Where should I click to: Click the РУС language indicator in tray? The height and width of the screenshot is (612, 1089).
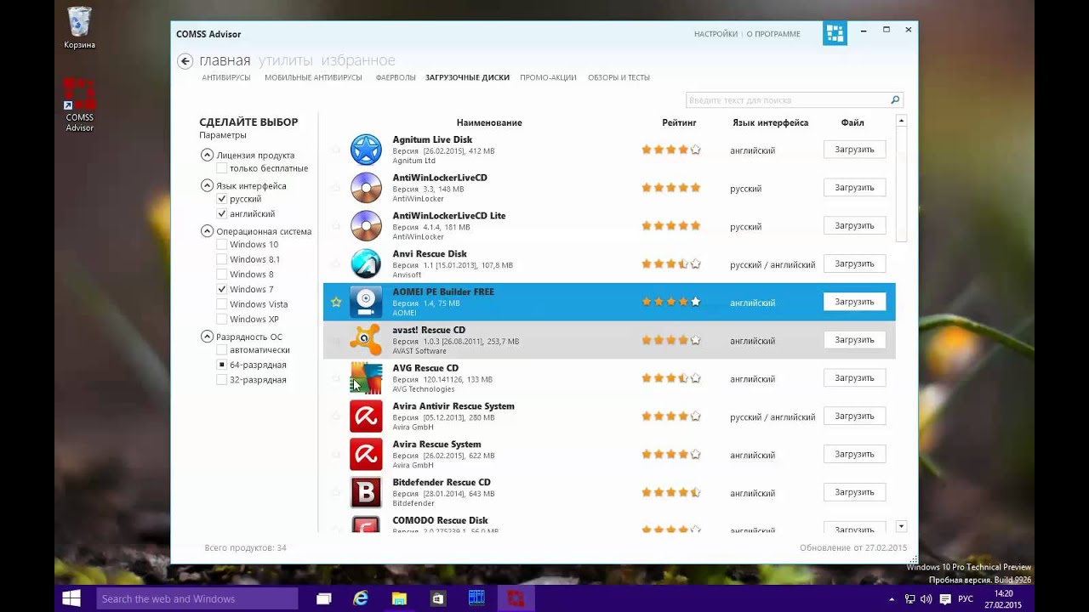coord(966,598)
